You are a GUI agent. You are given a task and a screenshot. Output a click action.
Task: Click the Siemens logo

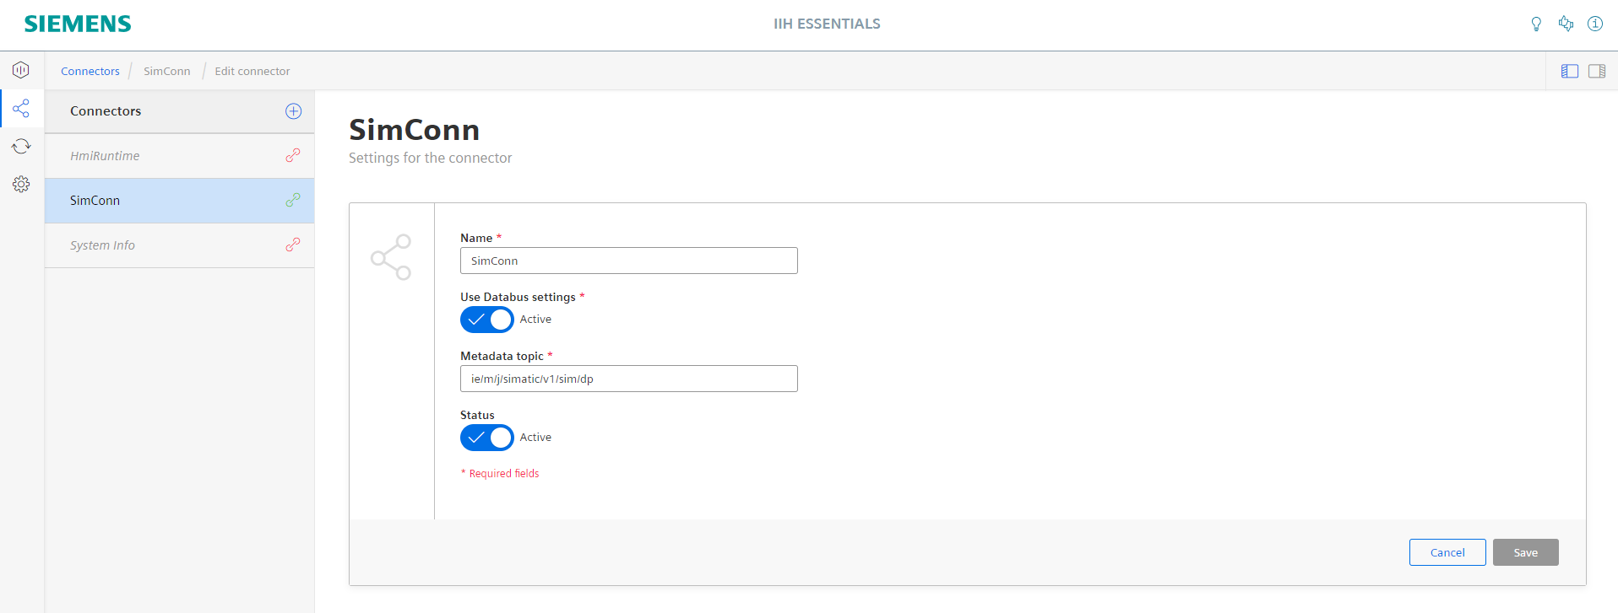click(78, 24)
